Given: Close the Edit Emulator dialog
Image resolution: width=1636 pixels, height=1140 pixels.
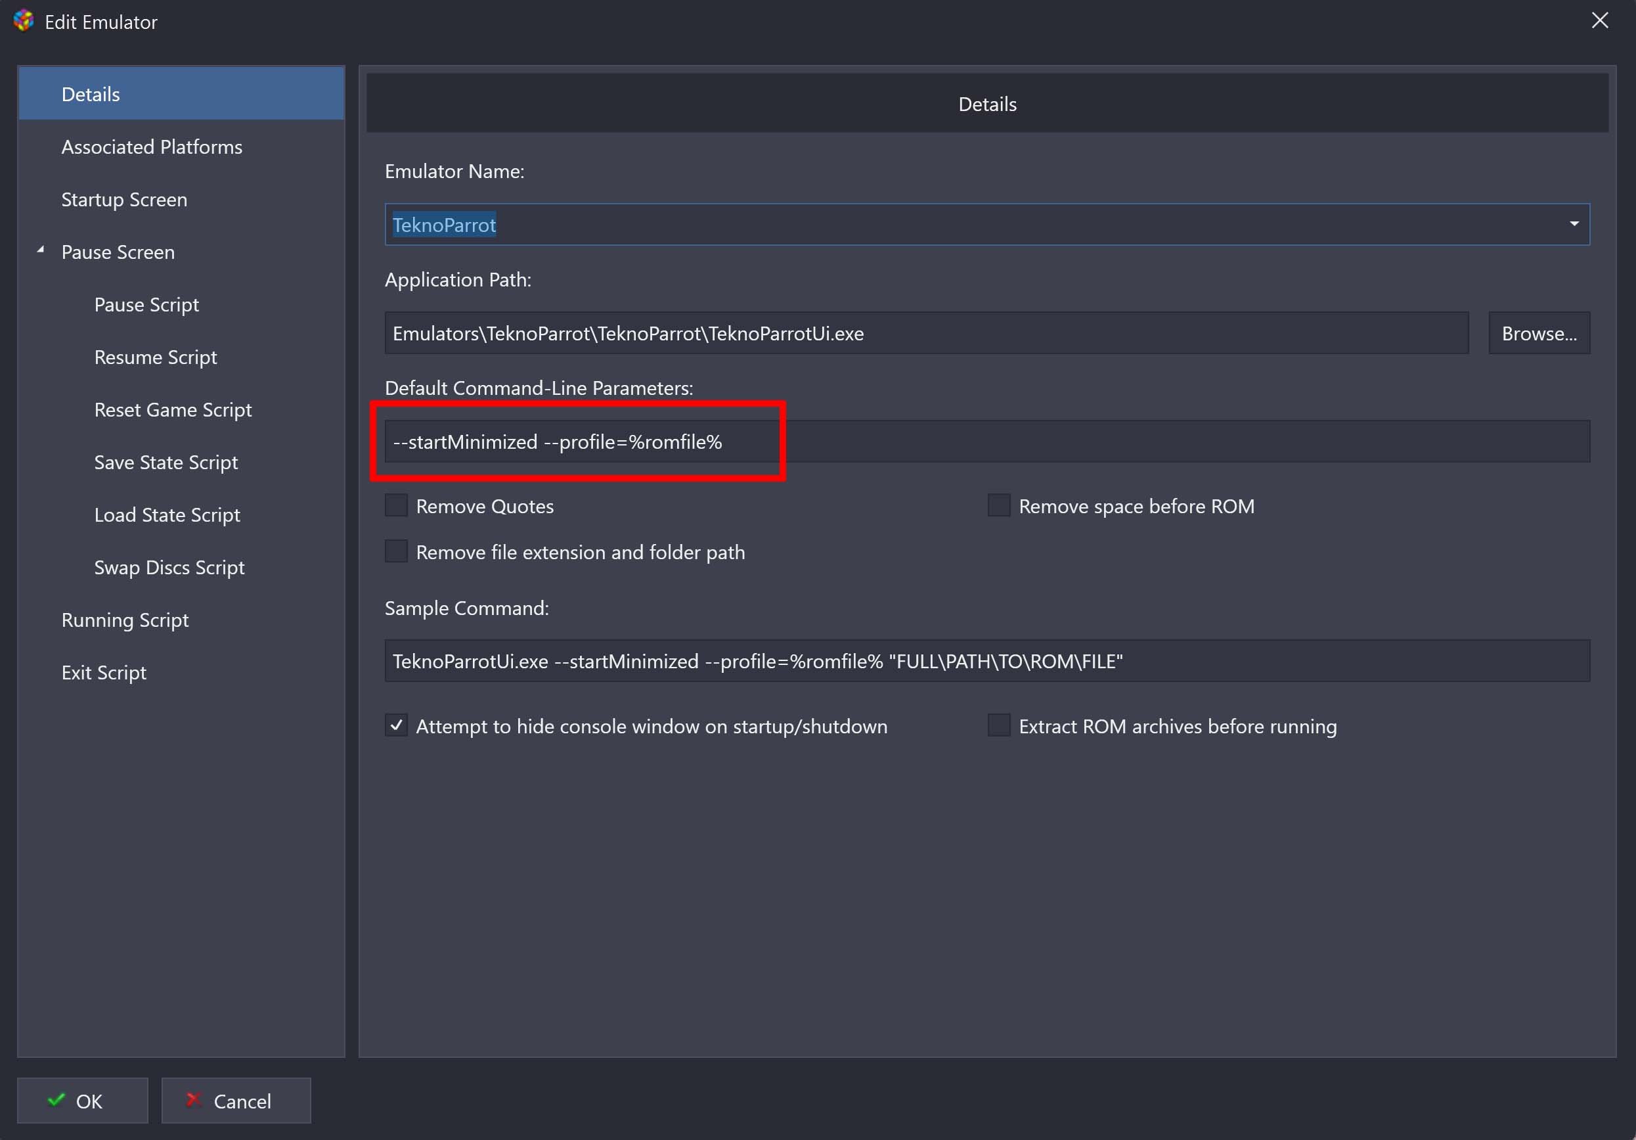Looking at the screenshot, I should point(1600,20).
